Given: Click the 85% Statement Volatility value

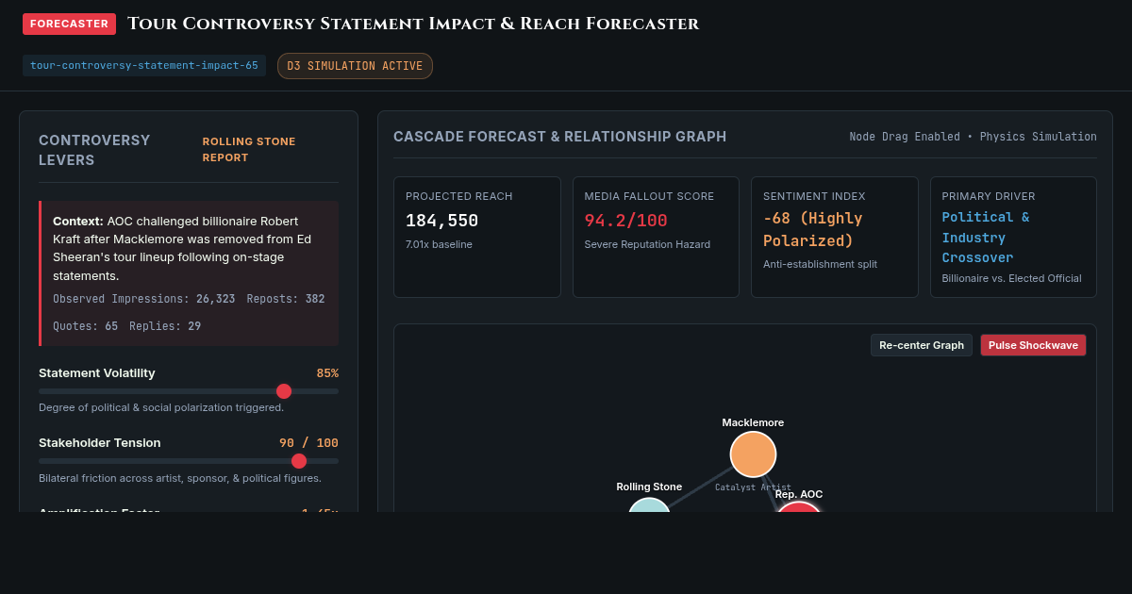Looking at the screenshot, I should coord(327,373).
